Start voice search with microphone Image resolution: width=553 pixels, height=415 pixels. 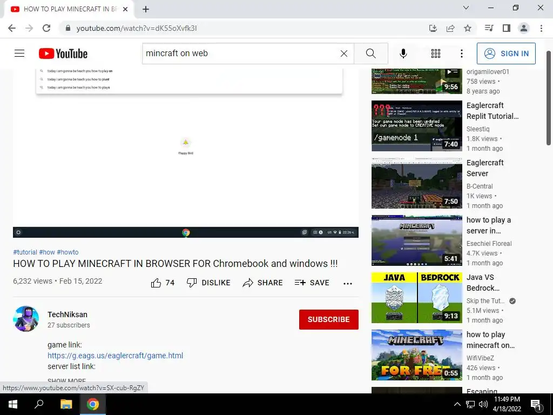(403, 53)
